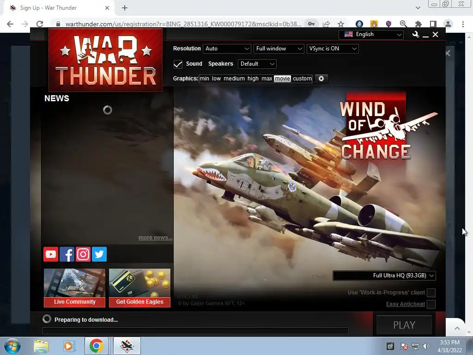Select min graphics preset

tap(204, 79)
